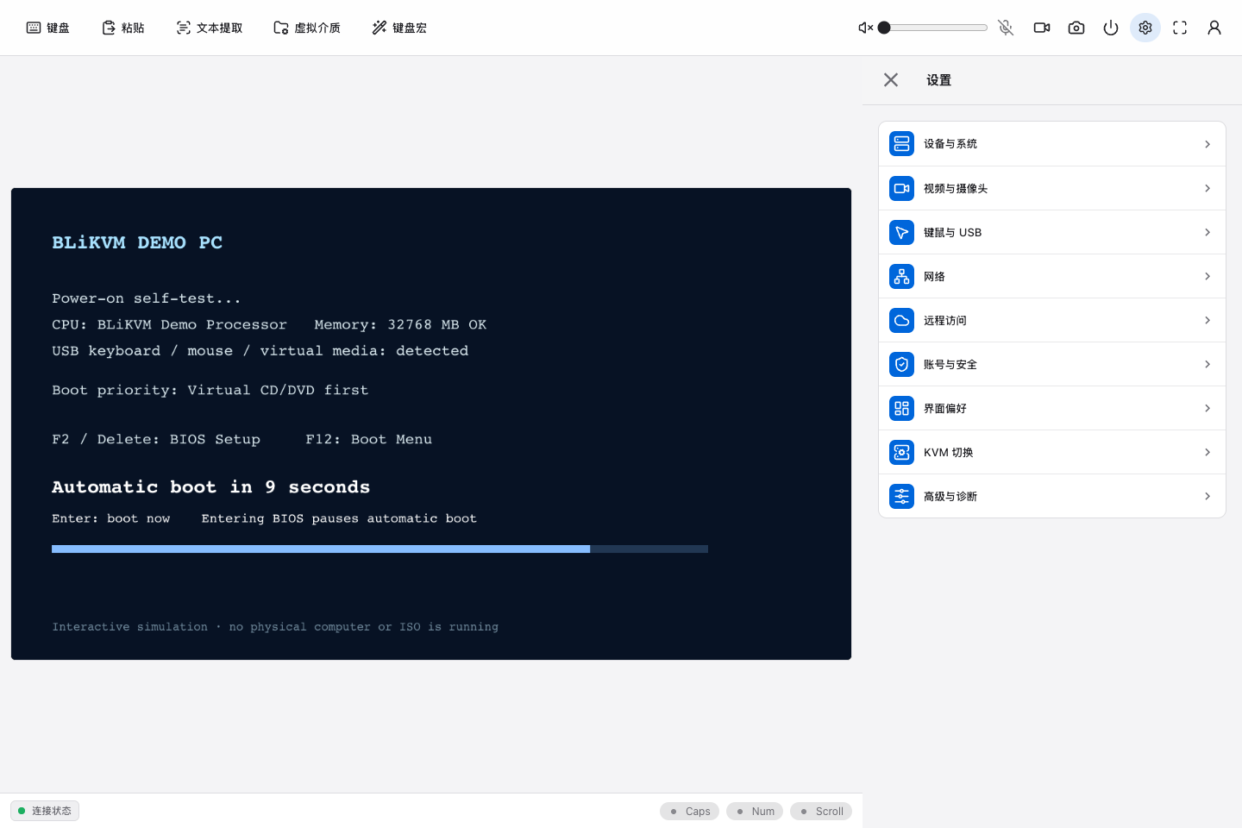Open the power control icon
This screenshot has height=828, width=1242.
pos(1111,28)
